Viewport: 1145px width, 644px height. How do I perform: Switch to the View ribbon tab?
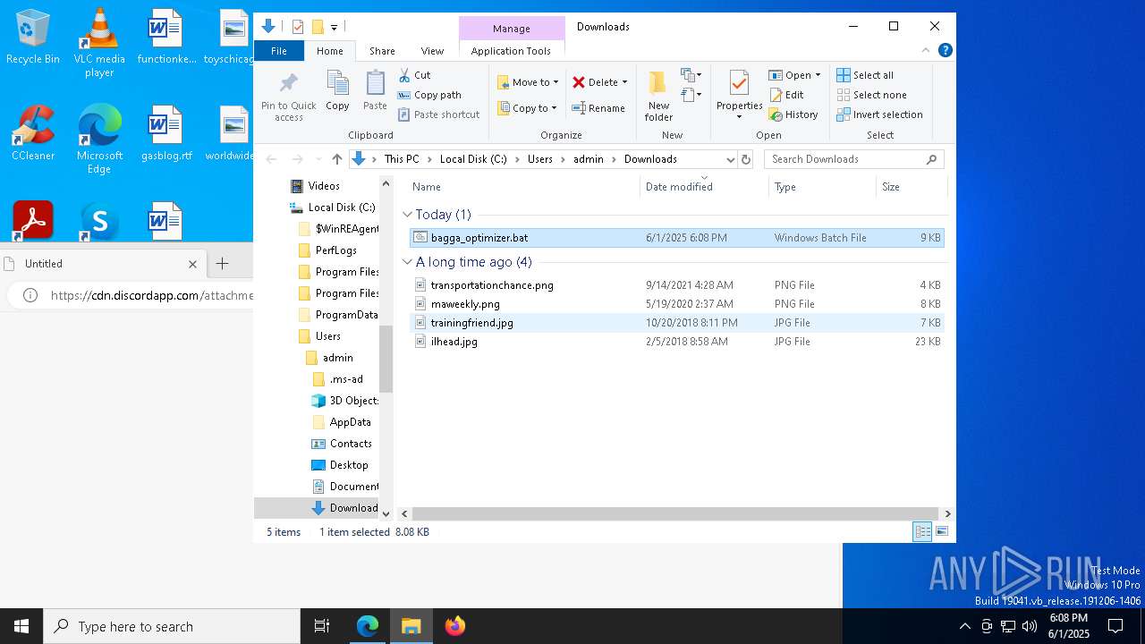432,51
